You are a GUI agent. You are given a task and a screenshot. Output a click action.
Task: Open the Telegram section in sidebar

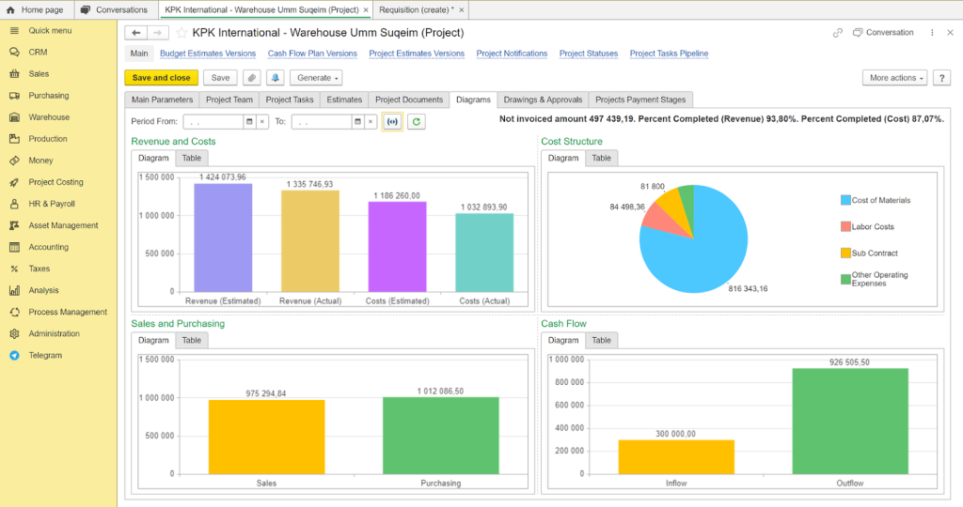click(45, 355)
